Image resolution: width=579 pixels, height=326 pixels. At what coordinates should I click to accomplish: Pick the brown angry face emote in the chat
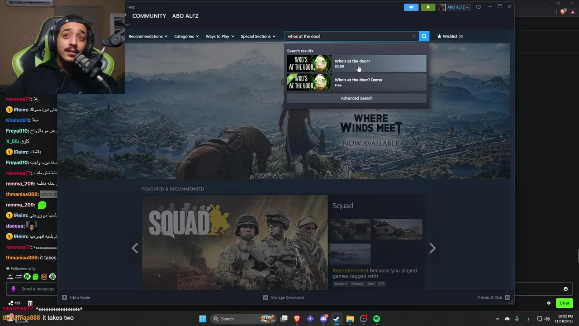(44, 277)
